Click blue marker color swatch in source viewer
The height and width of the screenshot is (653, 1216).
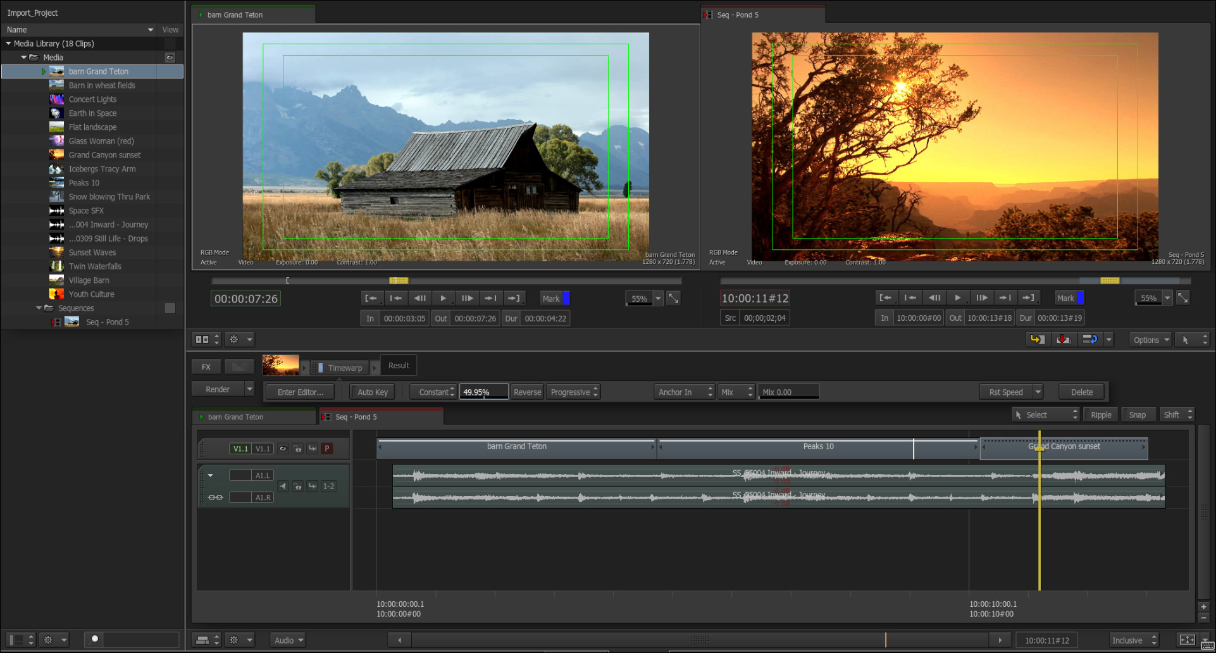point(566,298)
